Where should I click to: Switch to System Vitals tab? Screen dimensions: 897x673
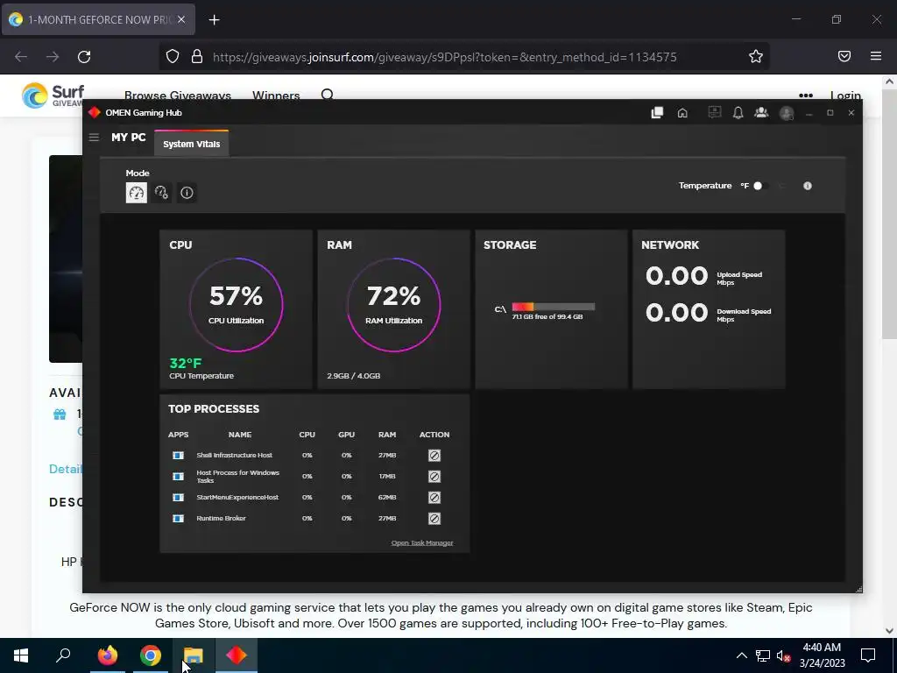click(191, 144)
